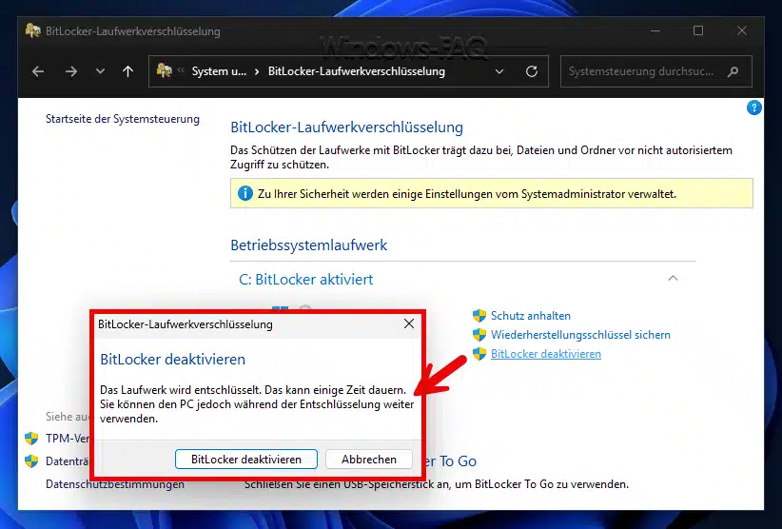Close the BitLocker deaktivieren dialog with X
The width and height of the screenshot is (782, 529).
pyautogui.click(x=409, y=323)
